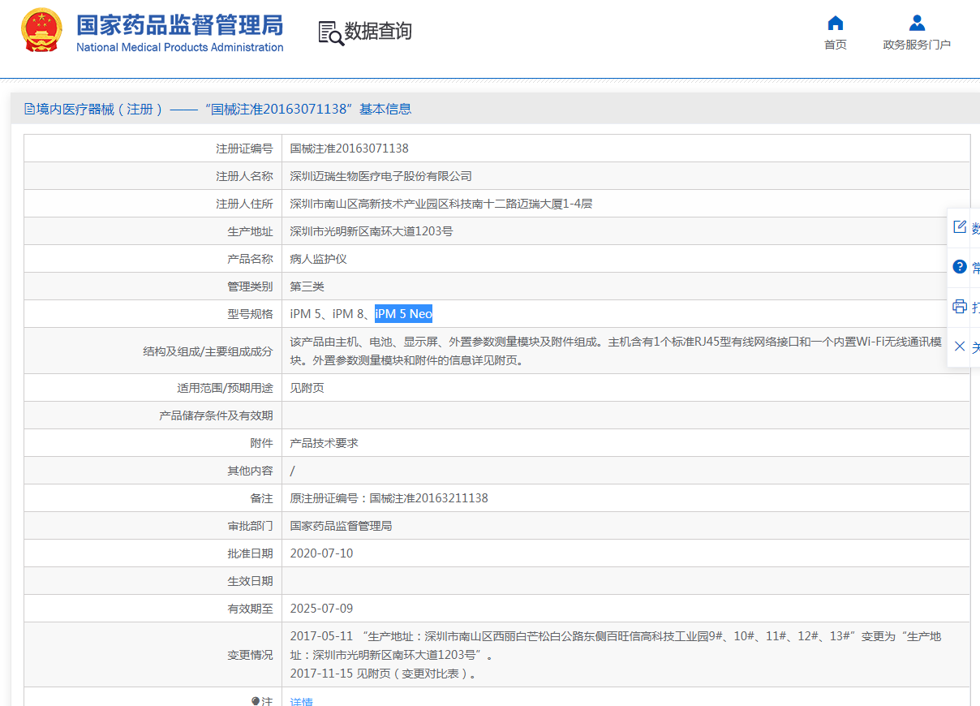The width and height of the screenshot is (980, 706).
Task: Click the printer icon in side panel
Action: coord(960,307)
